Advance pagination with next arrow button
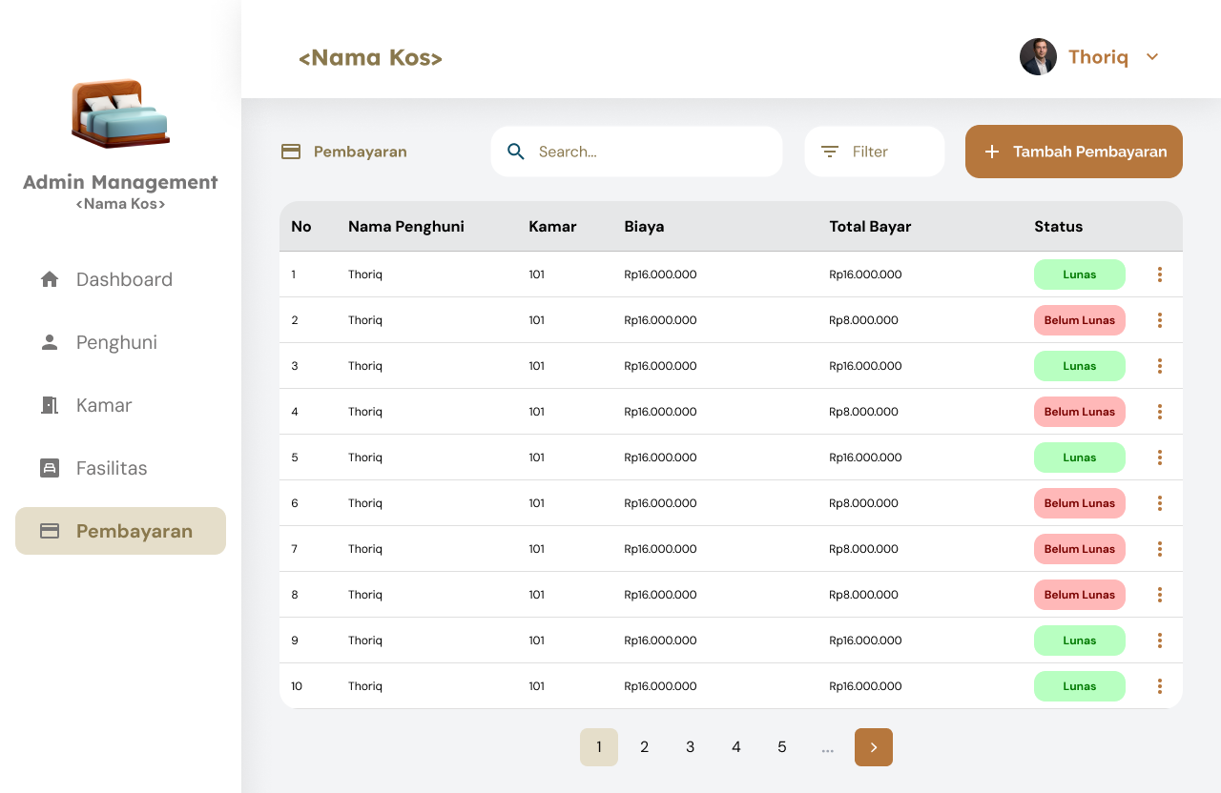Viewport: 1221px width, 793px height. pos(873,746)
